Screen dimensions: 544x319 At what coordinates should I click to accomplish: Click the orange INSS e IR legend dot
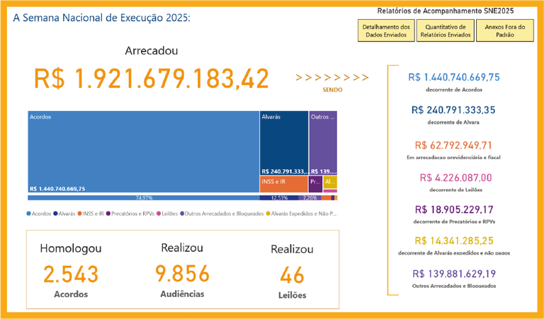coord(80,213)
